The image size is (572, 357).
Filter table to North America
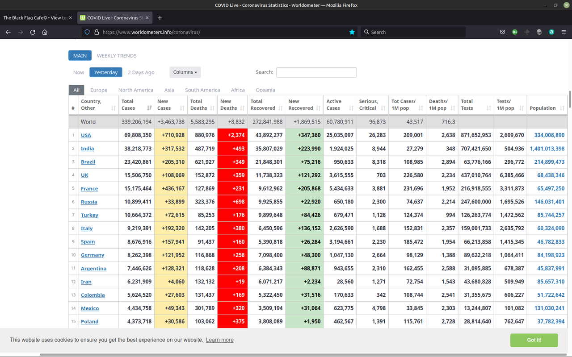(x=136, y=90)
